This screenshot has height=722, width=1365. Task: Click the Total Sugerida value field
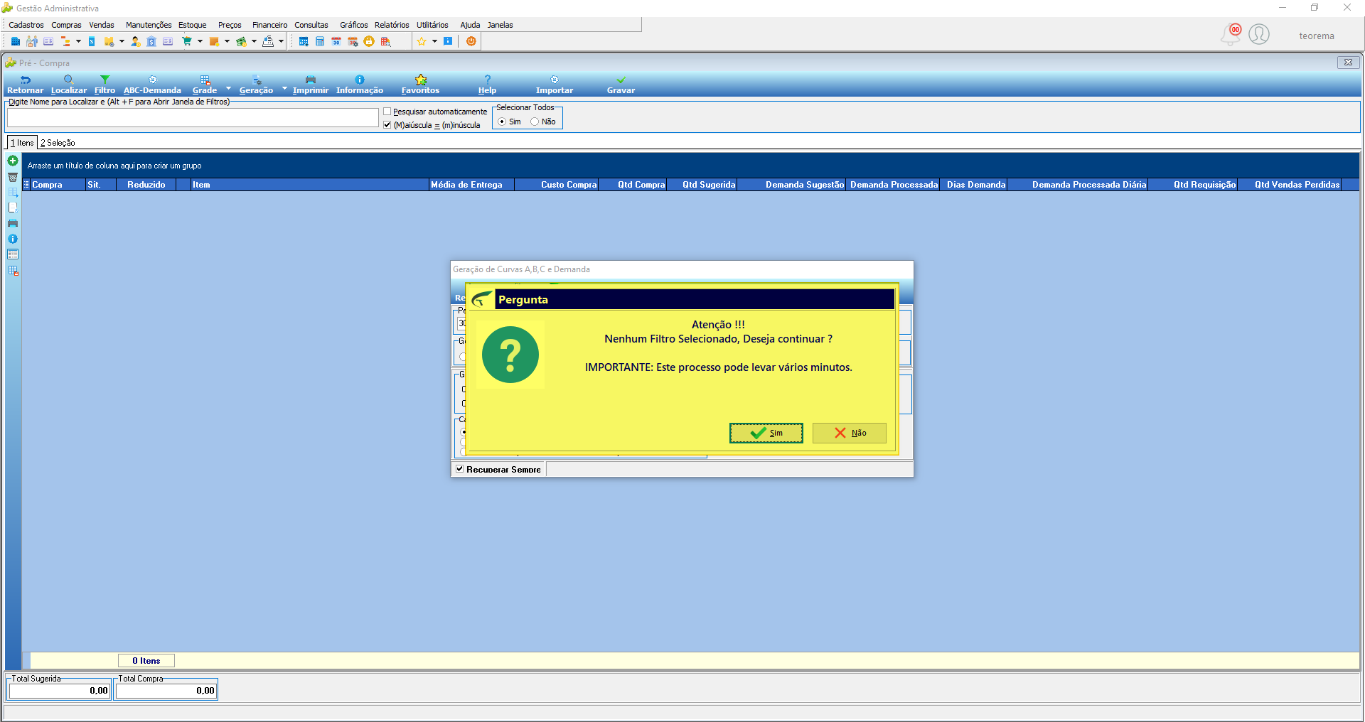click(59, 691)
